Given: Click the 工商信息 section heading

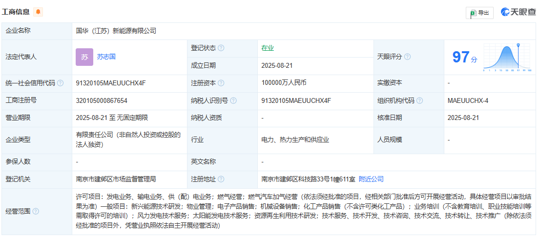Looking at the screenshot, I should coord(16,12).
